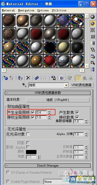This screenshot has height=185, width=97.
Task: Click the sample slots scroll right arrow
Action: pyautogui.click(x=82, y=71)
